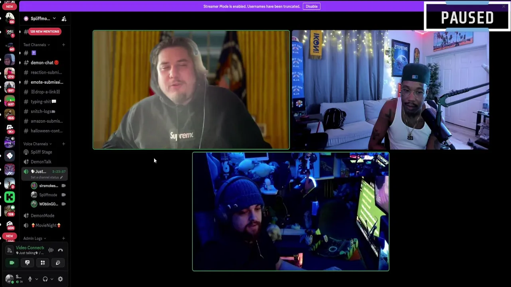Open the soundboard button
Image resolution: width=511 pixels, height=287 pixels.
(x=58, y=263)
